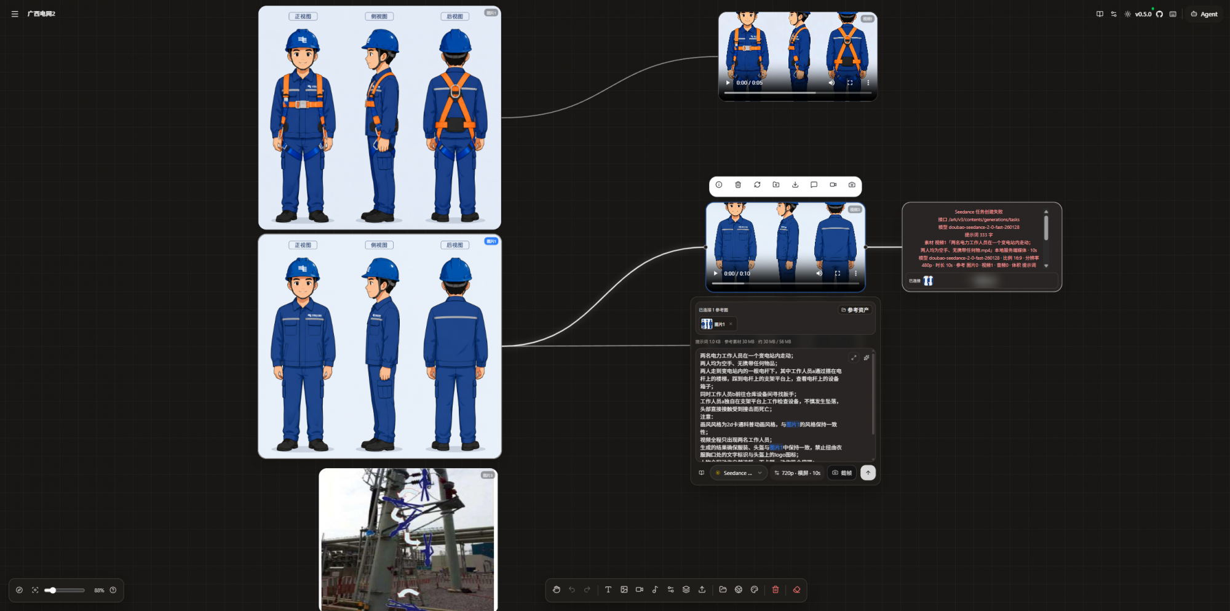This screenshot has width=1230, height=611.
Task: Open the sliders settings icon in top bar
Action: (1114, 14)
